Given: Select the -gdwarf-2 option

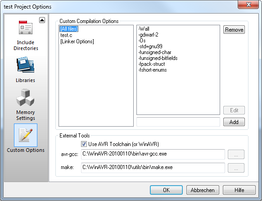Looking at the screenshot, I should 148,35.
